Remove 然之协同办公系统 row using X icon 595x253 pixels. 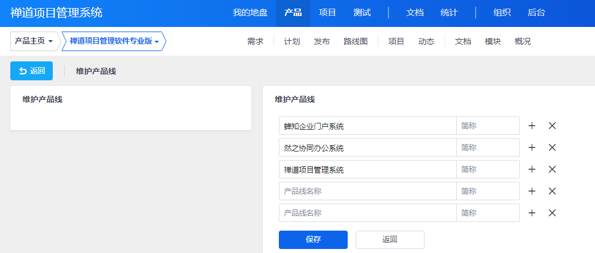pyautogui.click(x=552, y=147)
